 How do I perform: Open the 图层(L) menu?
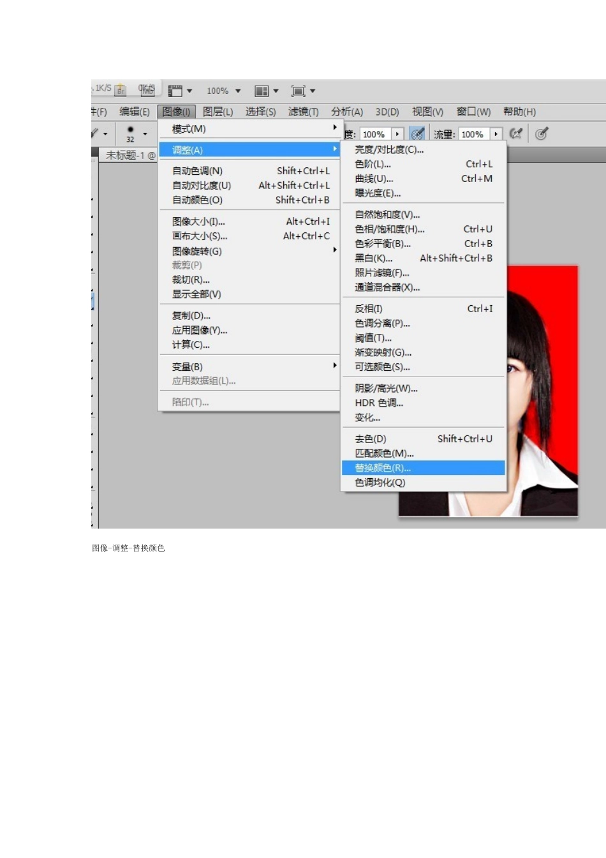pos(218,112)
